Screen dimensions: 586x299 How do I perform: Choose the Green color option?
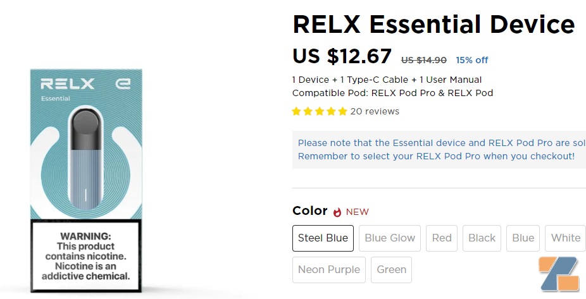coord(391,270)
